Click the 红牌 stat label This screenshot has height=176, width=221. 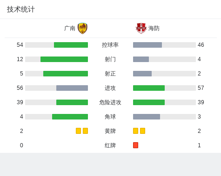pos(110,145)
